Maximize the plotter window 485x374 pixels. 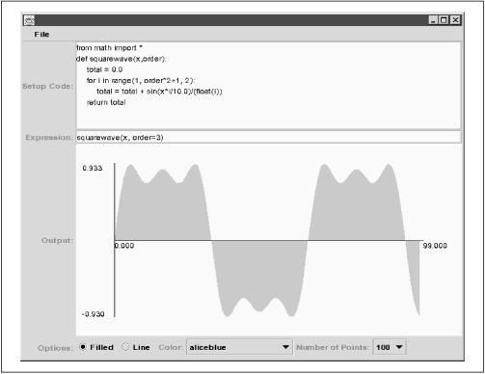[444, 20]
